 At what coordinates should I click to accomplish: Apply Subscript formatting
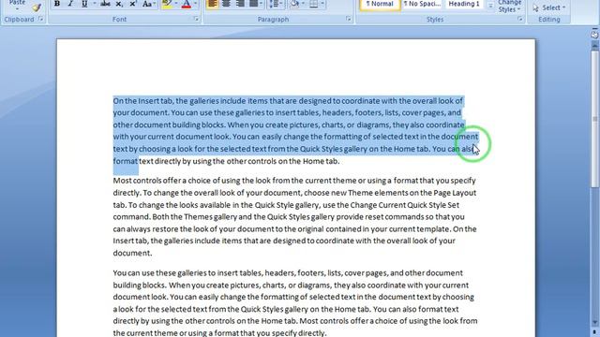click(x=119, y=4)
